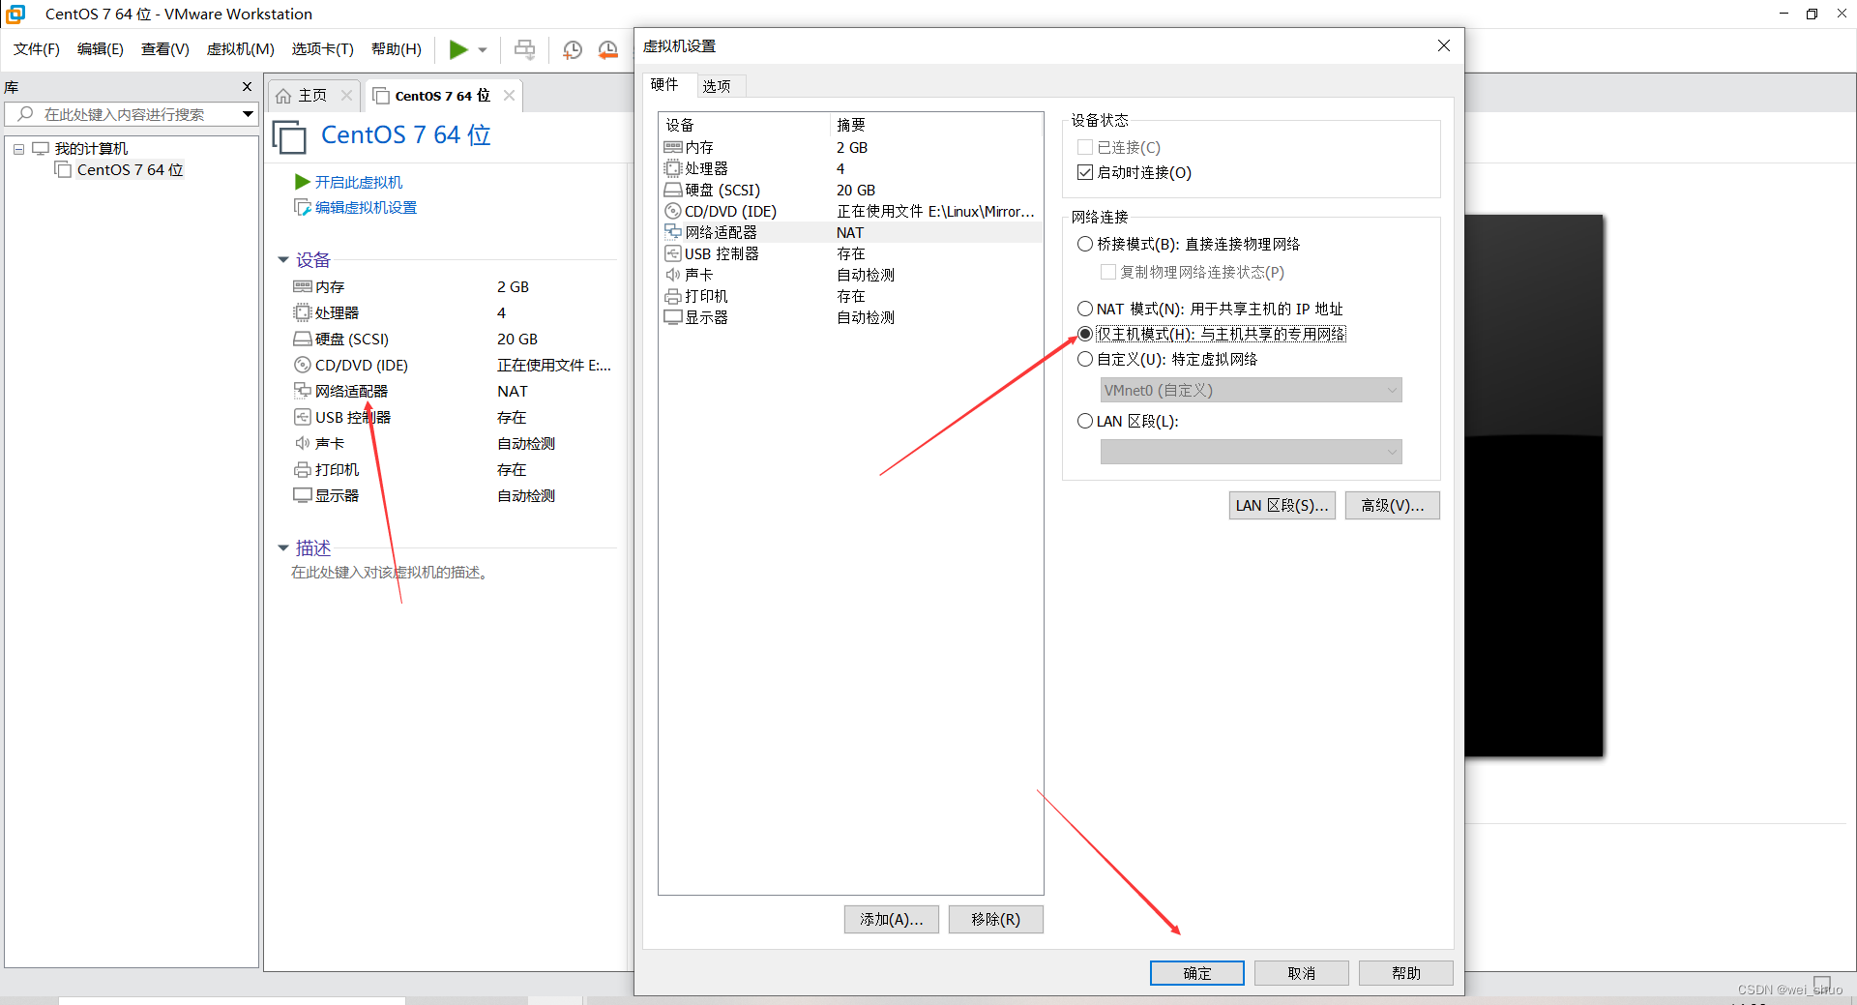The image size is (1857, 1005).
Task: Open the LAN segment dropdown below LAN 区段(L)
Action: (1251, 452)
